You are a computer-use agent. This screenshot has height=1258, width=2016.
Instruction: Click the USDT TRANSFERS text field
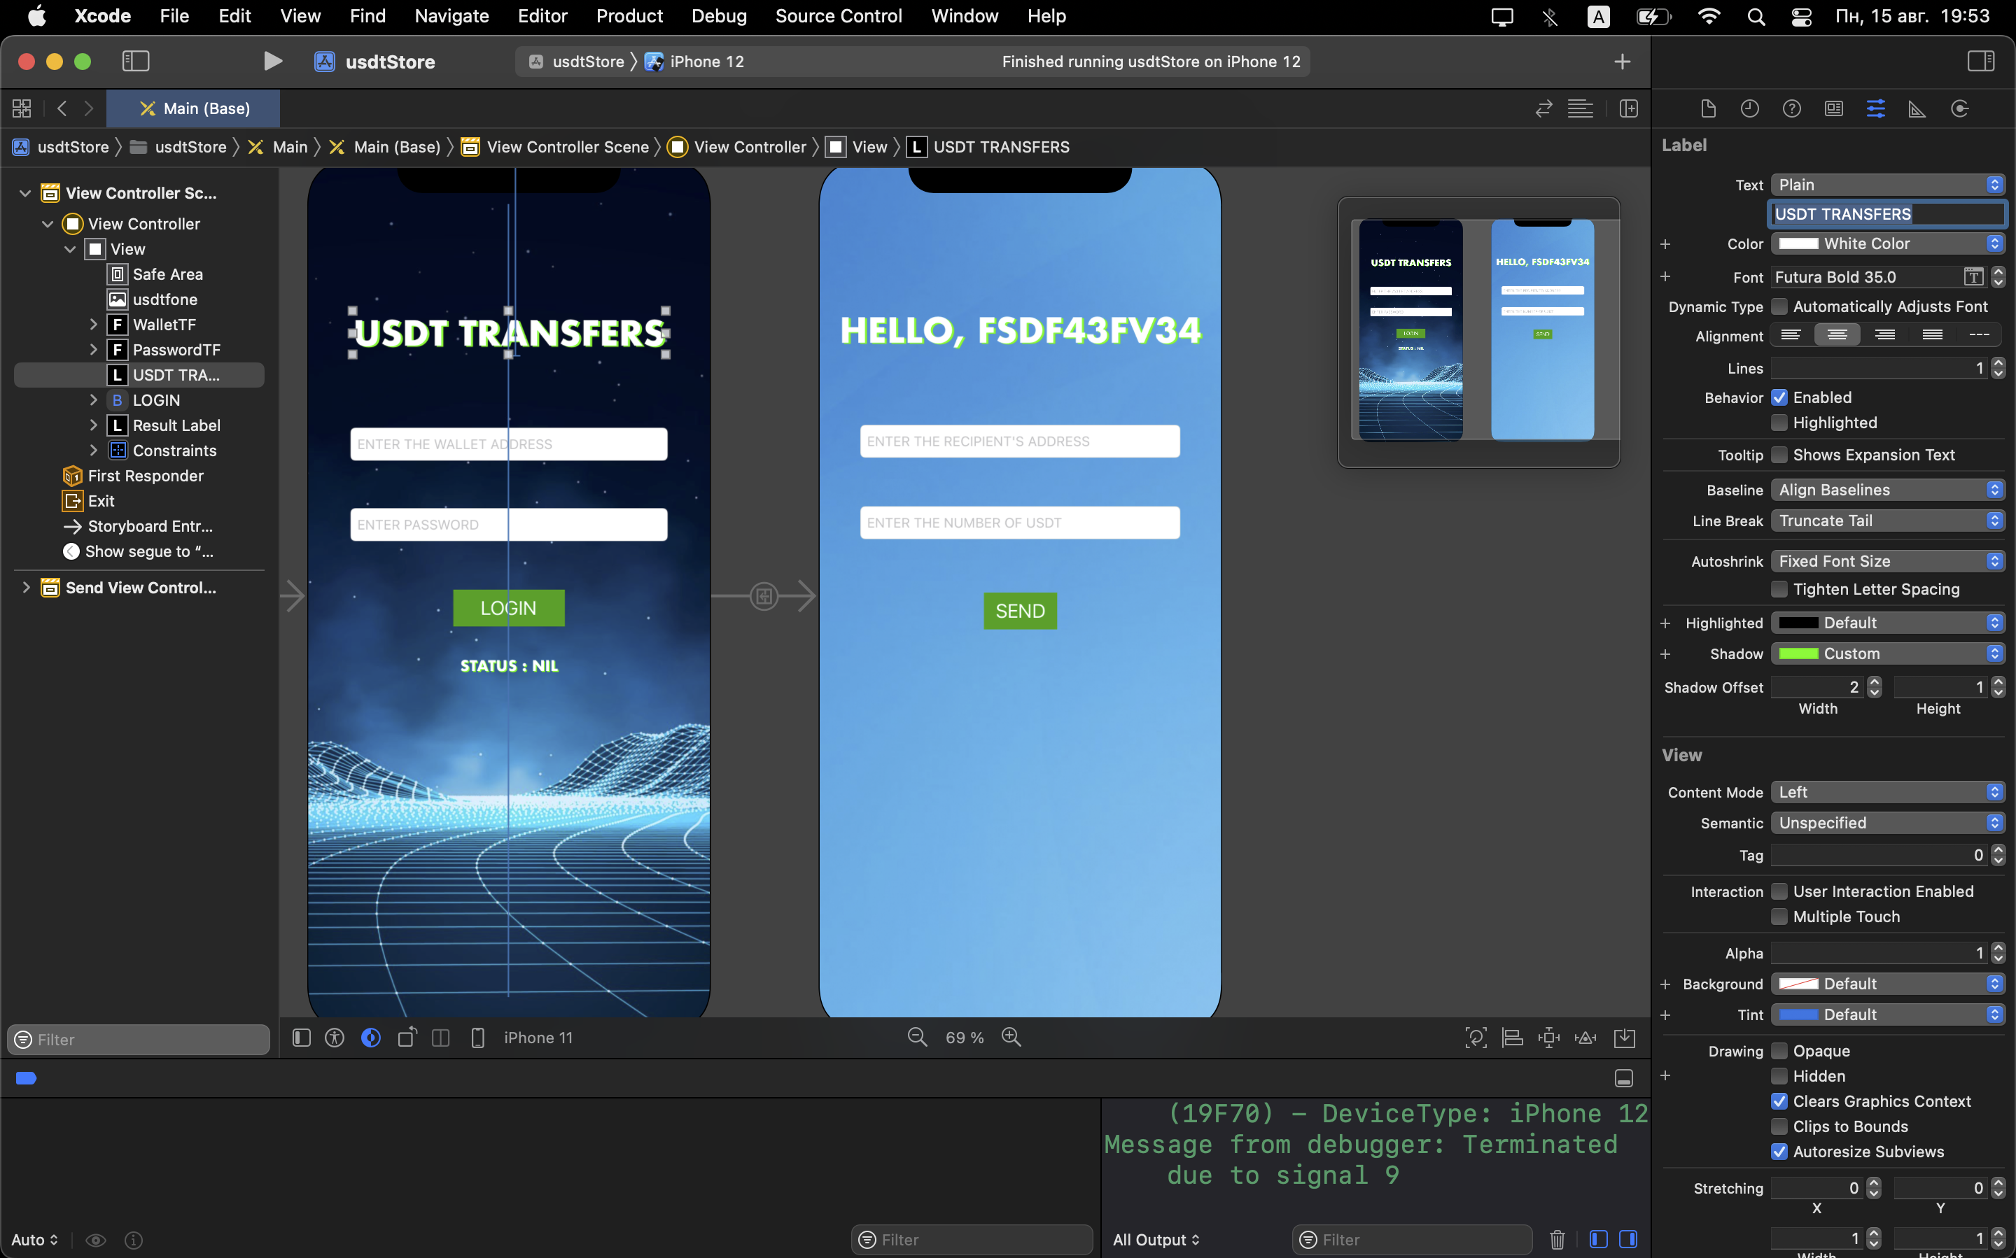pyautogui.click(x=1886, y=214)
